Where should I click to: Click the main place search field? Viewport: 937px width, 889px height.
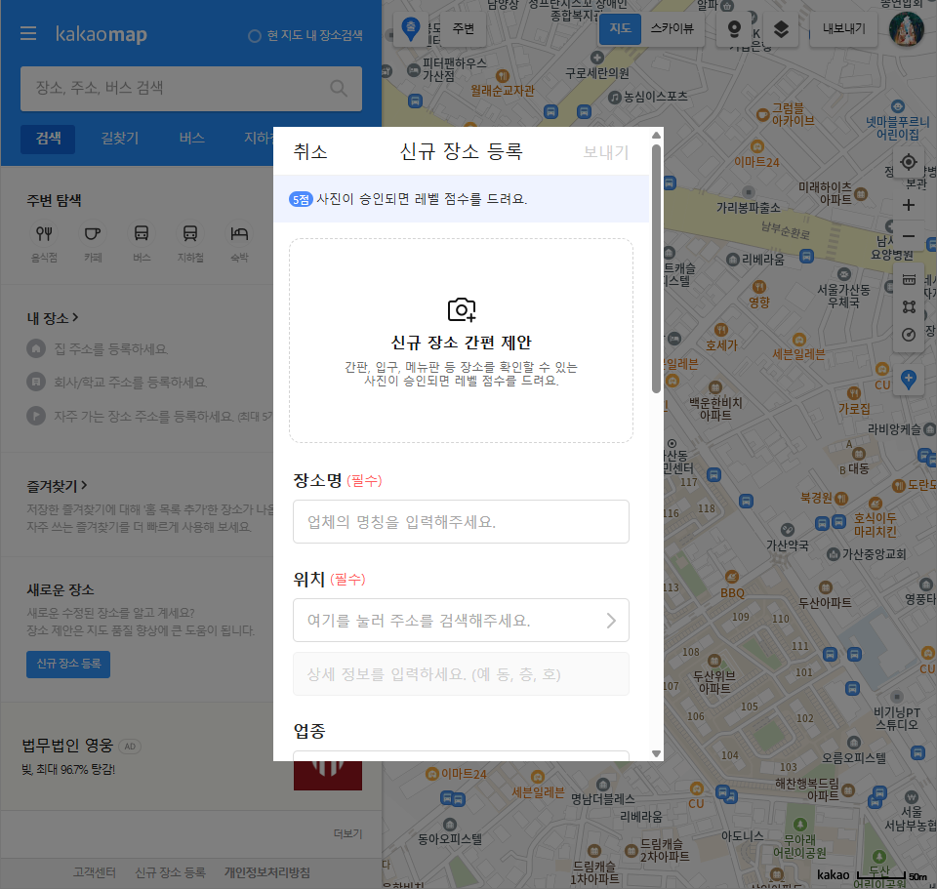(191, 89)
